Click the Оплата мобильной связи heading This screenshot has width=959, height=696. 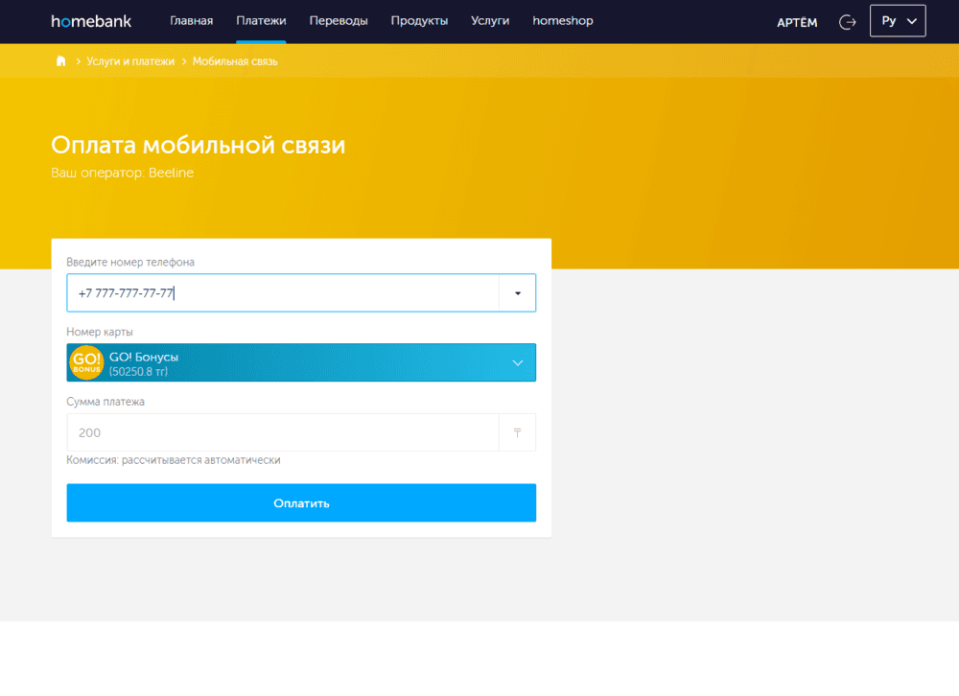tap(199, 145)
